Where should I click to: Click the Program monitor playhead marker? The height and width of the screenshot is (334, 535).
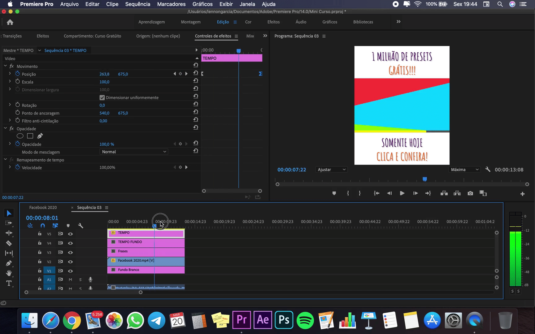[x=425, y=179]
